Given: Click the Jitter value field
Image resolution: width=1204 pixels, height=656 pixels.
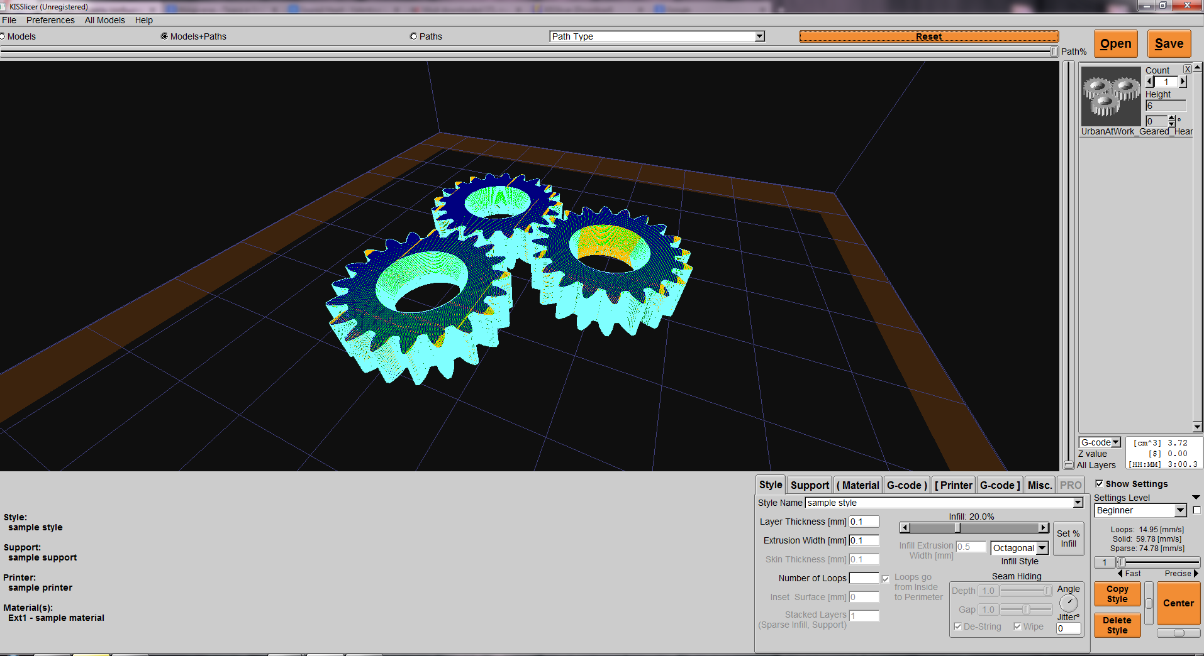Looking at the screenshot, I should point(1068,628).
